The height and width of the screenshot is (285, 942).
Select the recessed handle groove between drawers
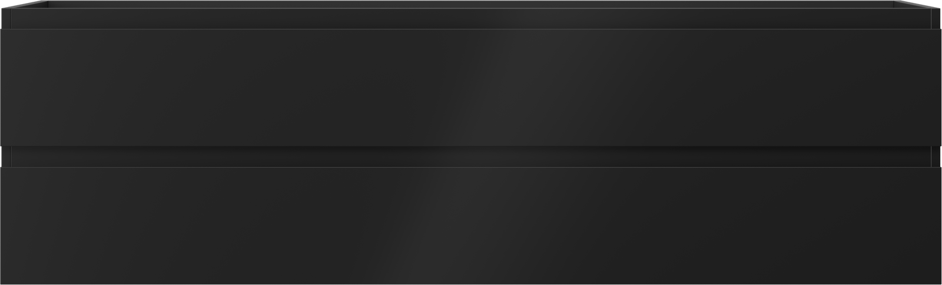(471, 156)
